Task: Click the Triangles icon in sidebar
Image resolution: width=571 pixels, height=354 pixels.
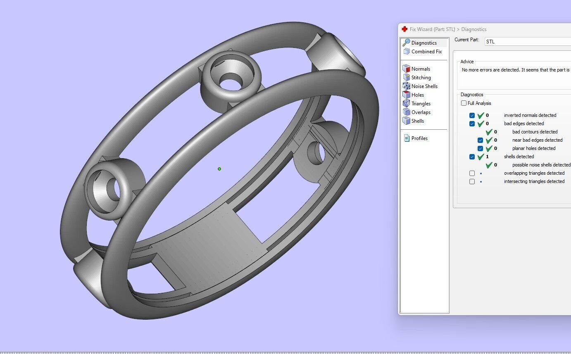Action: tap(407, 104)
